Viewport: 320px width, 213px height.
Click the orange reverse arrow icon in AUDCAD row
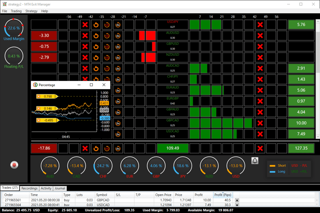[96, 69]
